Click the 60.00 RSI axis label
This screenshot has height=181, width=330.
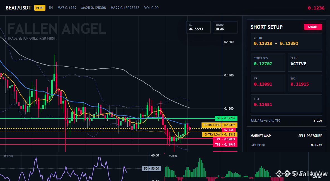[155, 156]
